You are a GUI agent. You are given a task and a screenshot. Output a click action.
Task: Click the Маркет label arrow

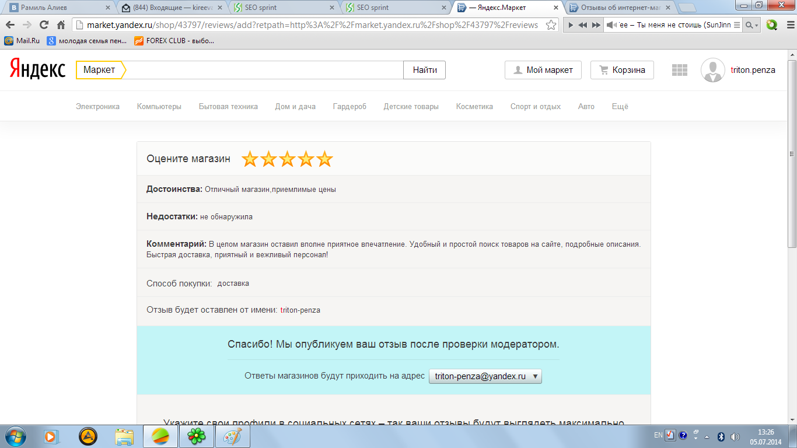point(100,70)
